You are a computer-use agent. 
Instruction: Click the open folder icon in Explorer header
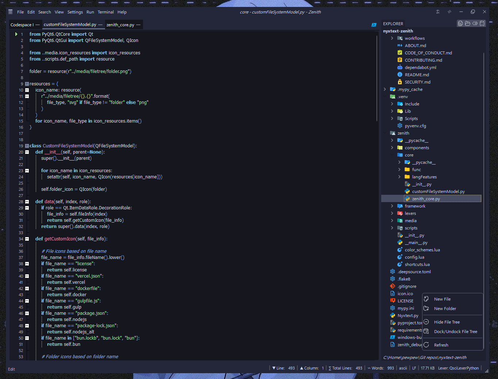click(468, 23)
